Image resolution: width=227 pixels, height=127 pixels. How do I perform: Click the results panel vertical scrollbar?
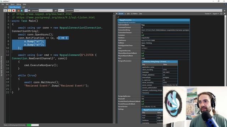226,50
